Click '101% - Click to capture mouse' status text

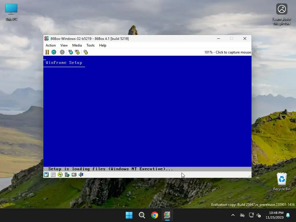point(228,52)
